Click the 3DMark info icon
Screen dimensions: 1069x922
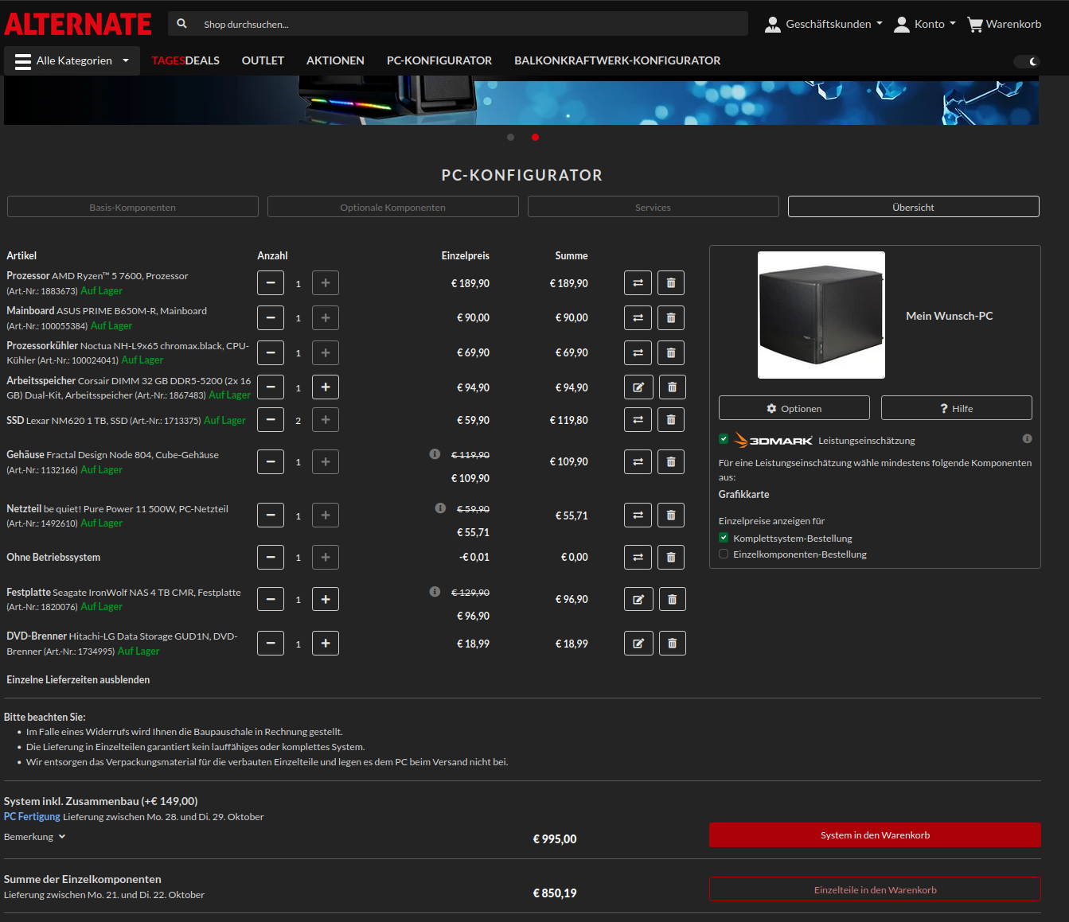point(1027,439)
